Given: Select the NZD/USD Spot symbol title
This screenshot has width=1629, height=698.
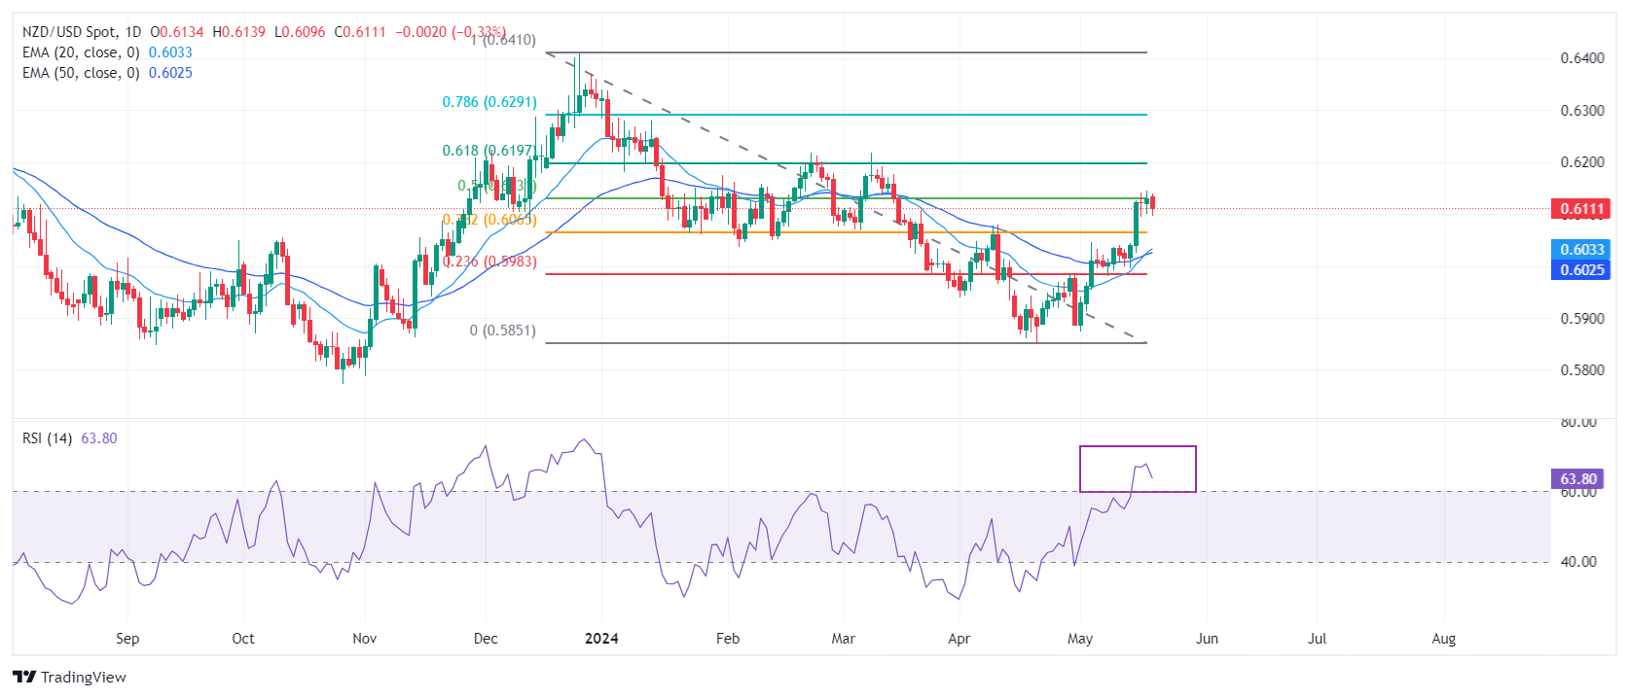Looking at the screenshot, I should point(68,32).
